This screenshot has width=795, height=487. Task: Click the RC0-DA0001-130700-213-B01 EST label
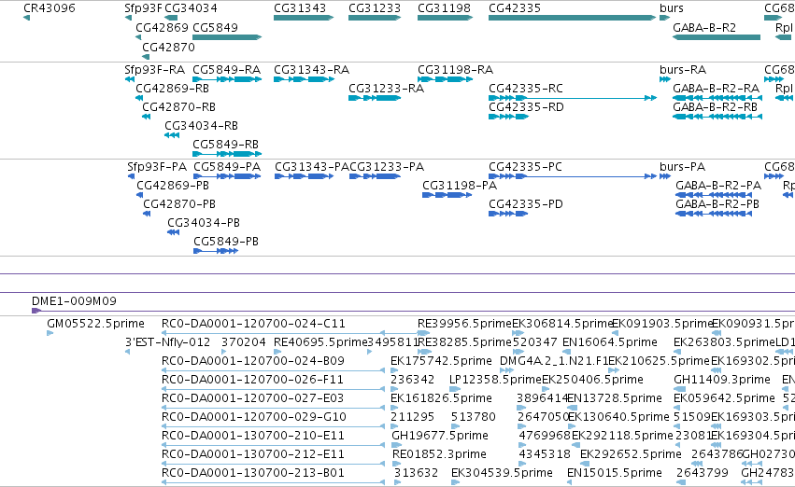click(x=253, y=473)
